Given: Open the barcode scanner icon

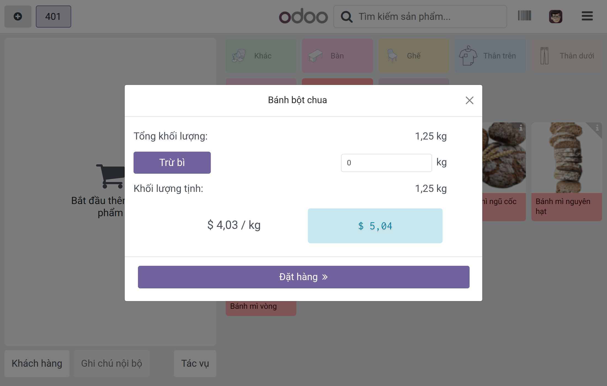Looking at the screenshot, I should (x=525, y=16).
